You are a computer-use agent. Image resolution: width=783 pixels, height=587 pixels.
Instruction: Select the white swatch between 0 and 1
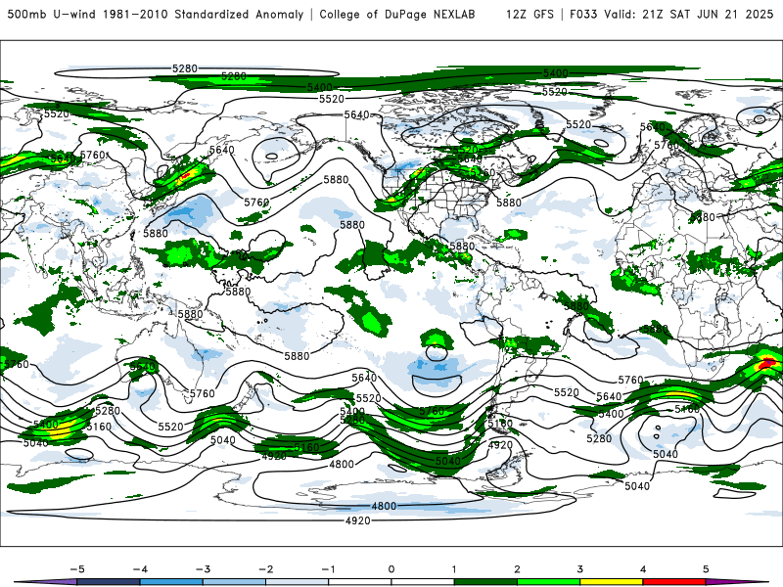point(423,582)
